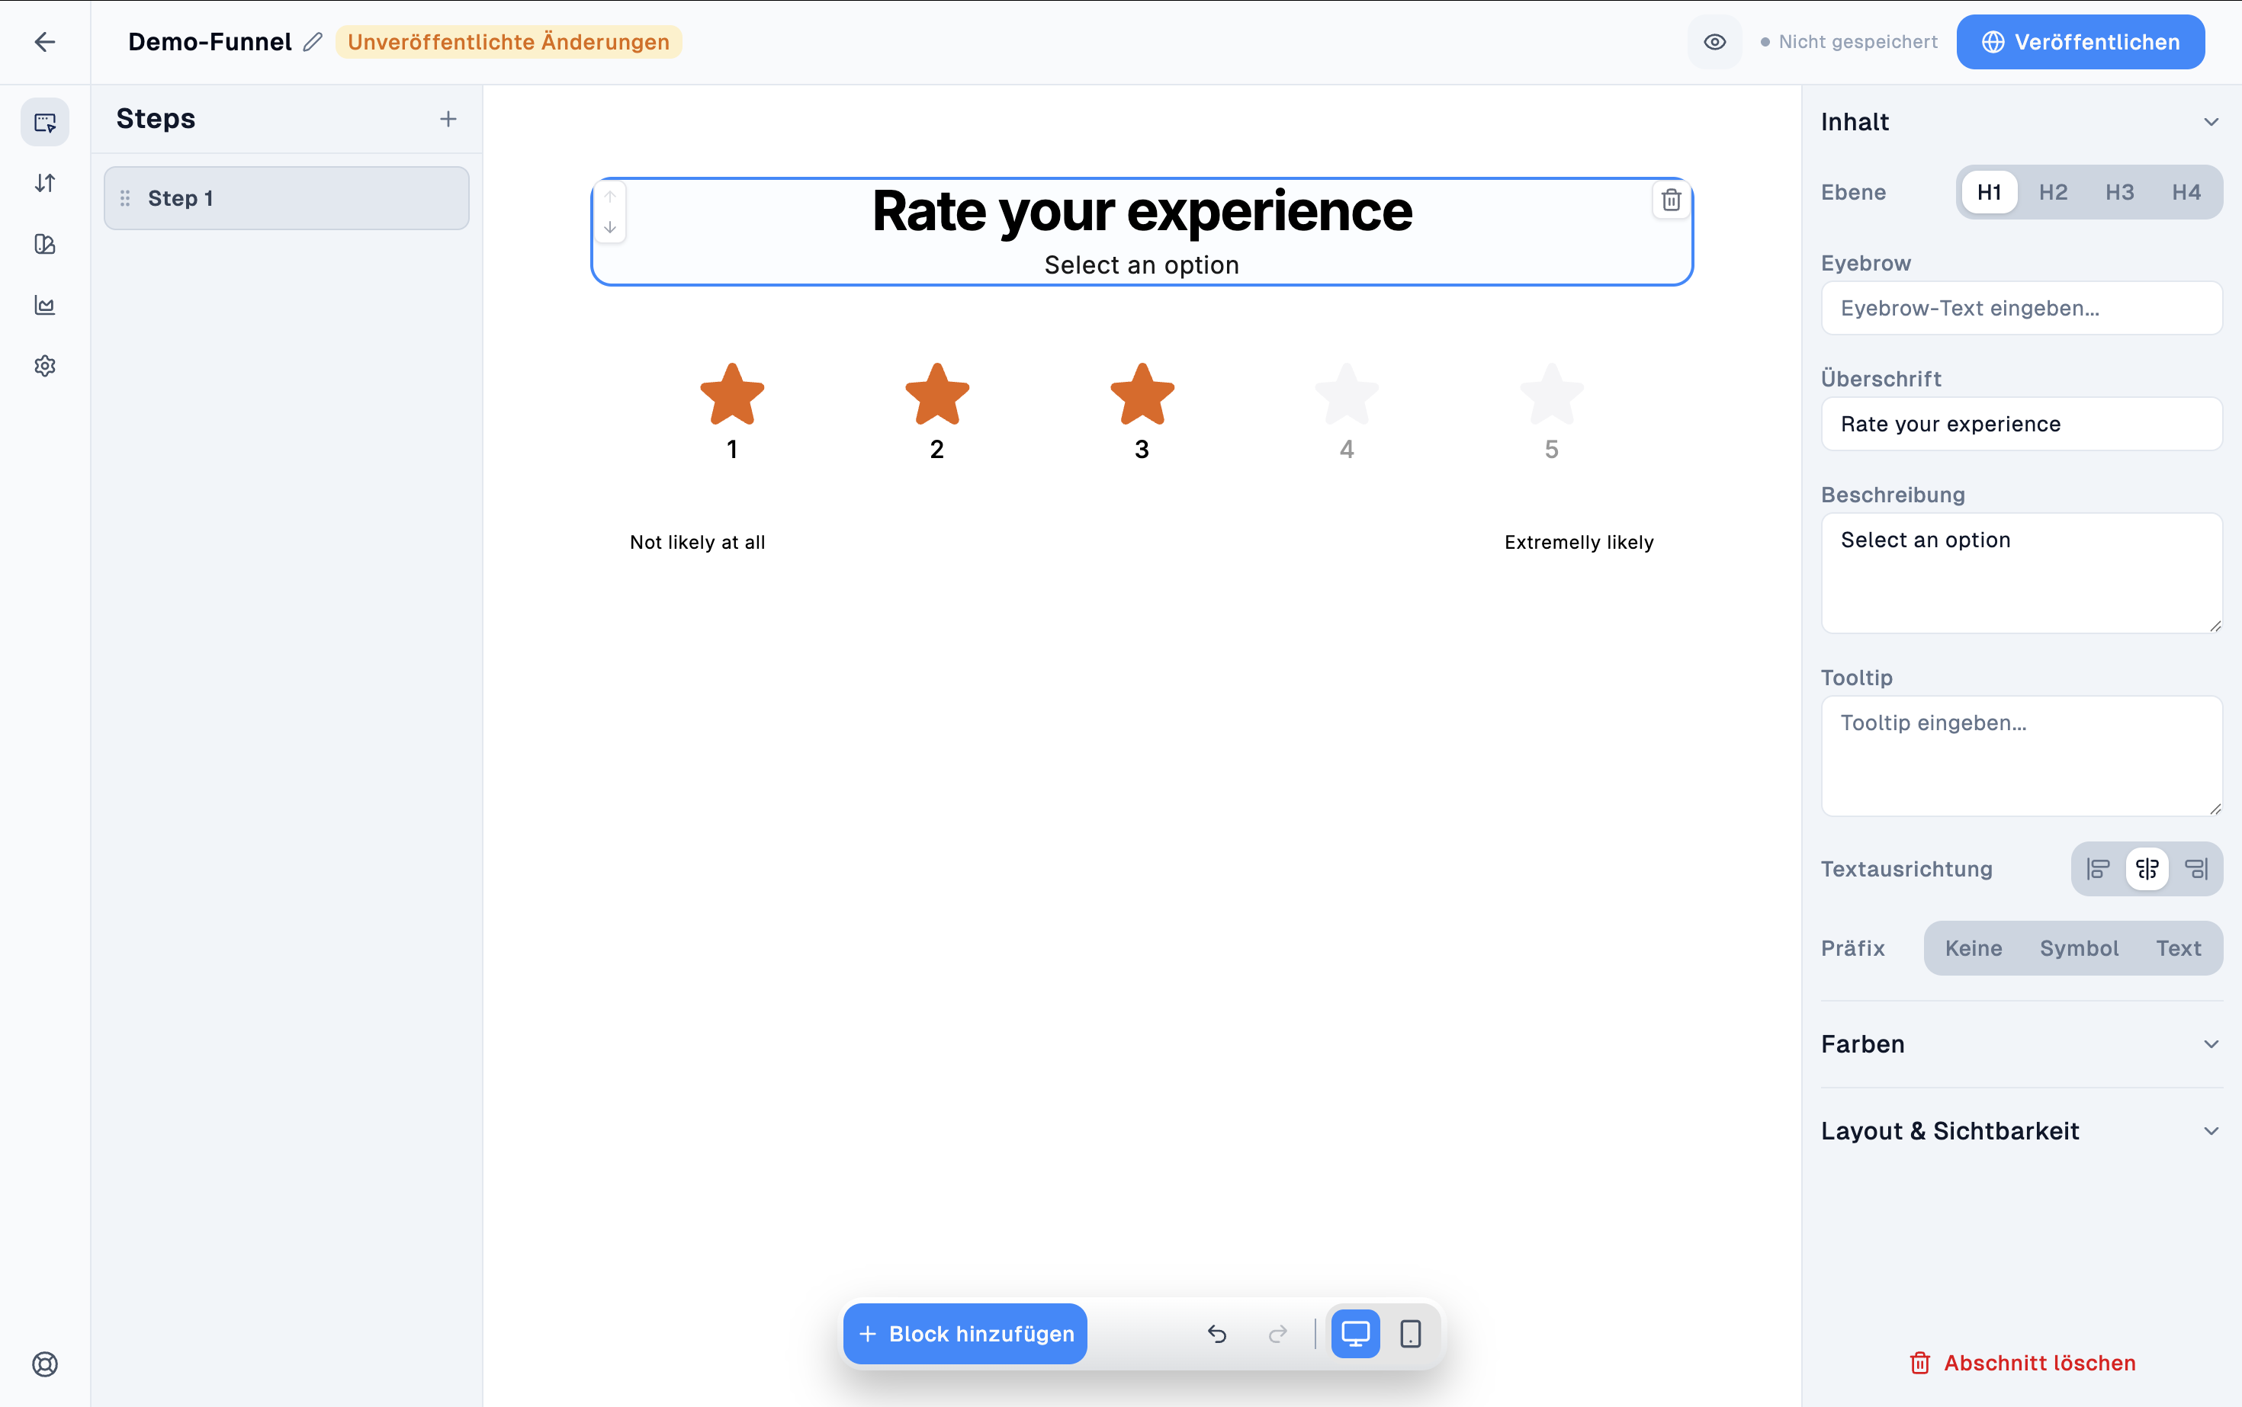Open the design theme sidebar icon
This screenshot has width=2242, height=1407.
point(45,244)
